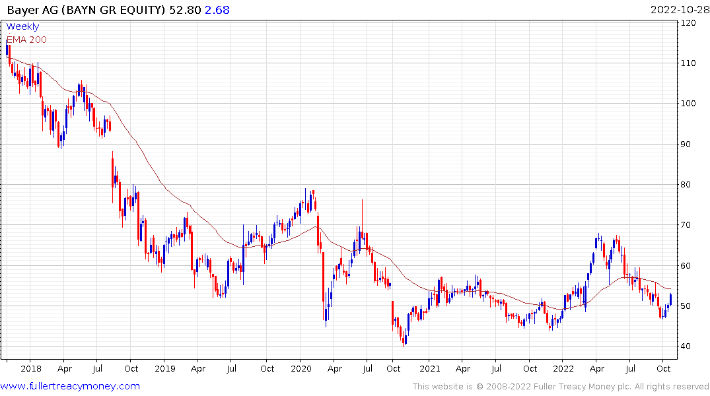Screen dimensions: 710x396
Task: Open the www.fullertreacymoney.com link
Action: pyautogui.click(x=70, y=386)
